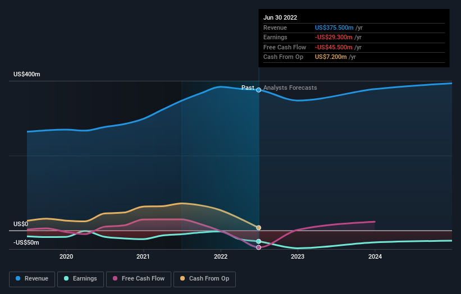Click the 2020 x-axis label

point(66,257)
